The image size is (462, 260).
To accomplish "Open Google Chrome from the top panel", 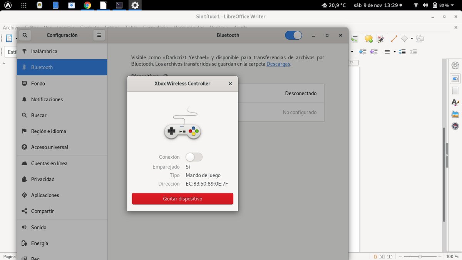I will (x=87, y=5).
